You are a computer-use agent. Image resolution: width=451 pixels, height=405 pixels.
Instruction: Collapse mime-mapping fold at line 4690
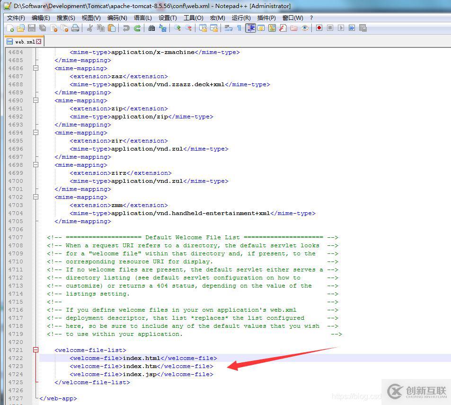pyautogui.click(x=35, y=100)
